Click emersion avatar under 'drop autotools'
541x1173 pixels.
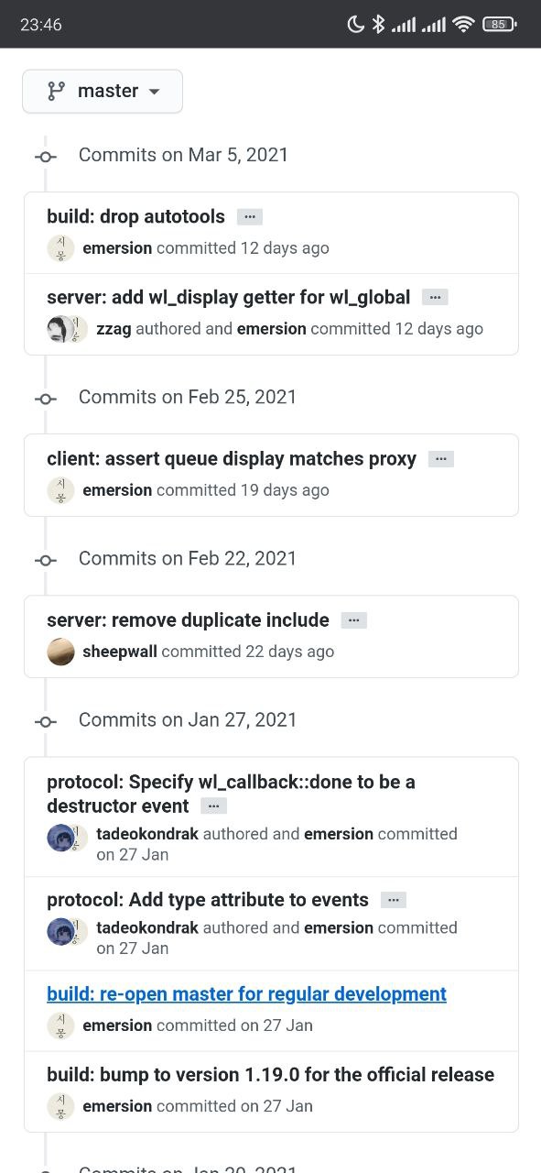point(60,248)
